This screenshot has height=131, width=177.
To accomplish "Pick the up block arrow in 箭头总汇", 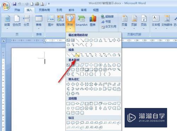I will (x=78, y=84).
